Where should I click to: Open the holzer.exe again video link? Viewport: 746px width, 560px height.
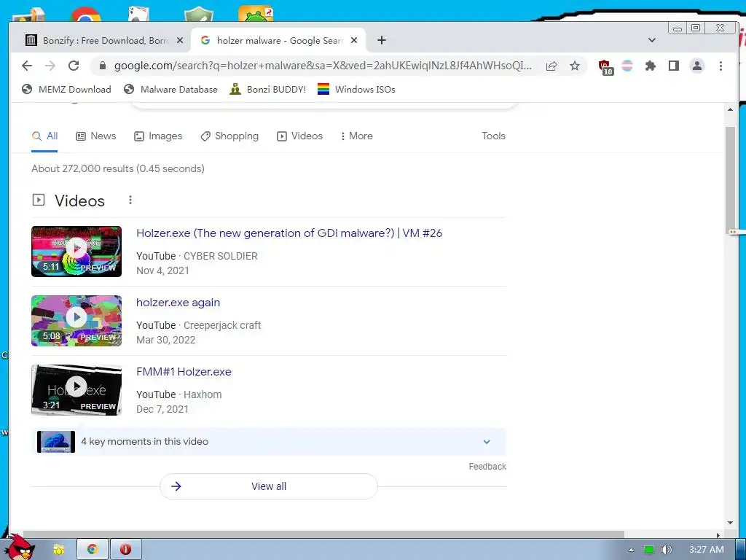pyautogui.click(x=178, y=303)
